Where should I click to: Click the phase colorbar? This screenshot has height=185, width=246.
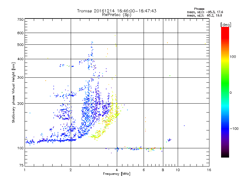[x=225, y=92]
